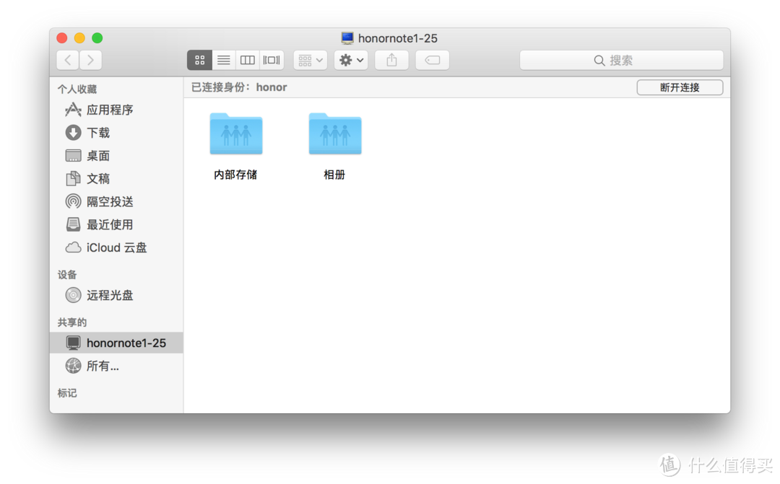Select honornote1-25 in the shared list

116,343
